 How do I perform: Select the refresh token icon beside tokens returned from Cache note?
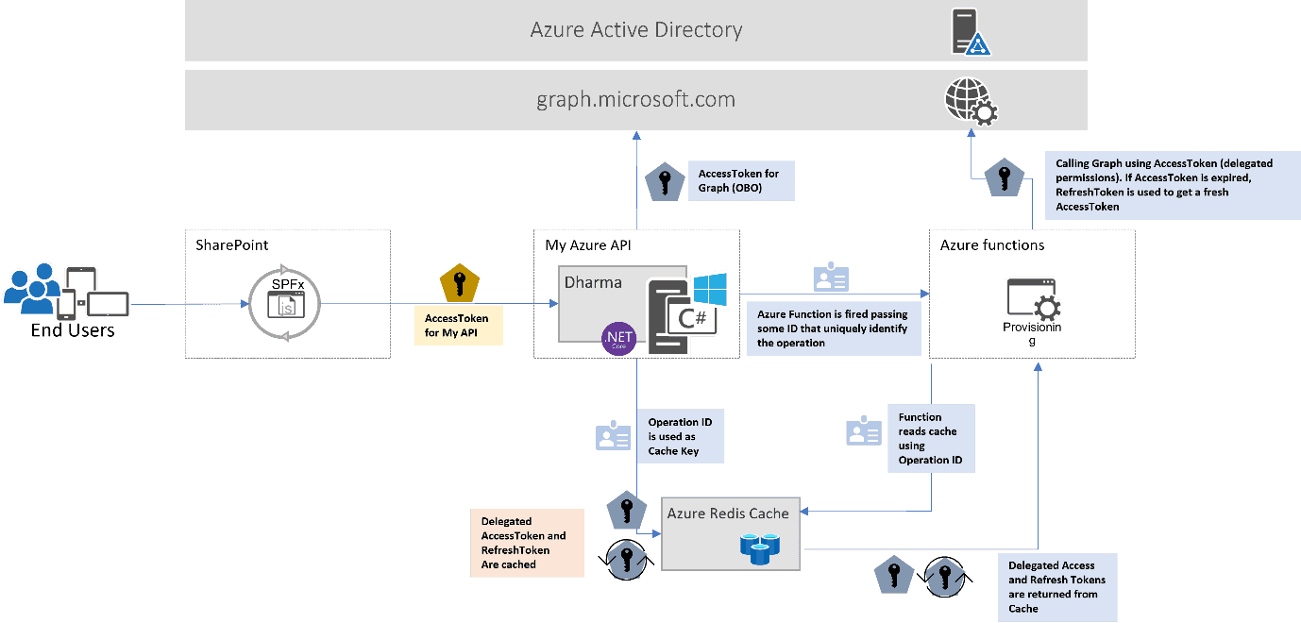(x=944, y=576)
